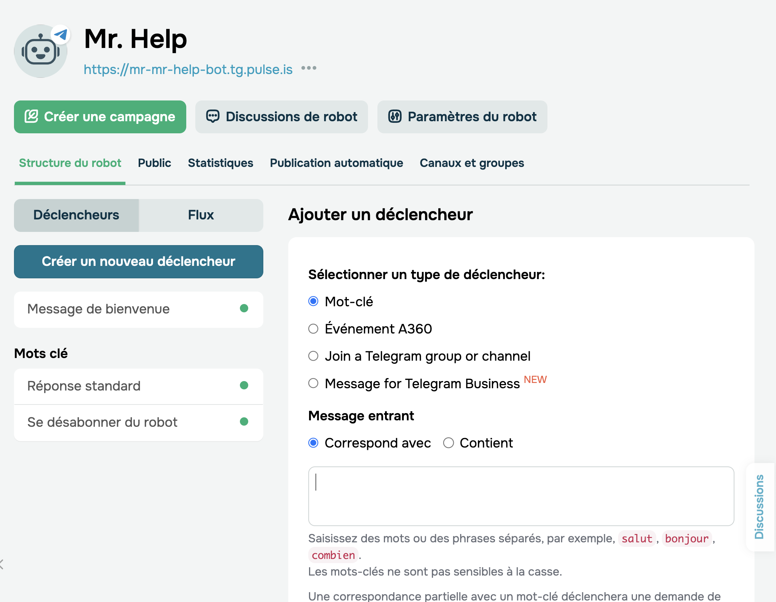Click the Message entrant label
The height and width of the screenshot is (602, 776).
pyautogui.click(x=361, y=416)
